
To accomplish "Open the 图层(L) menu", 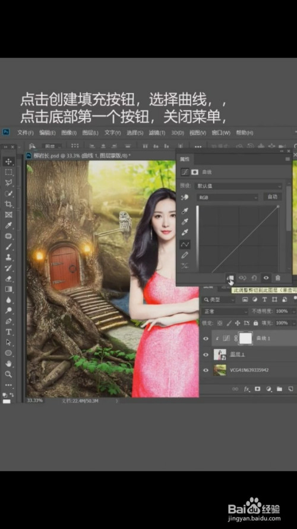I will tap(90, 133).
